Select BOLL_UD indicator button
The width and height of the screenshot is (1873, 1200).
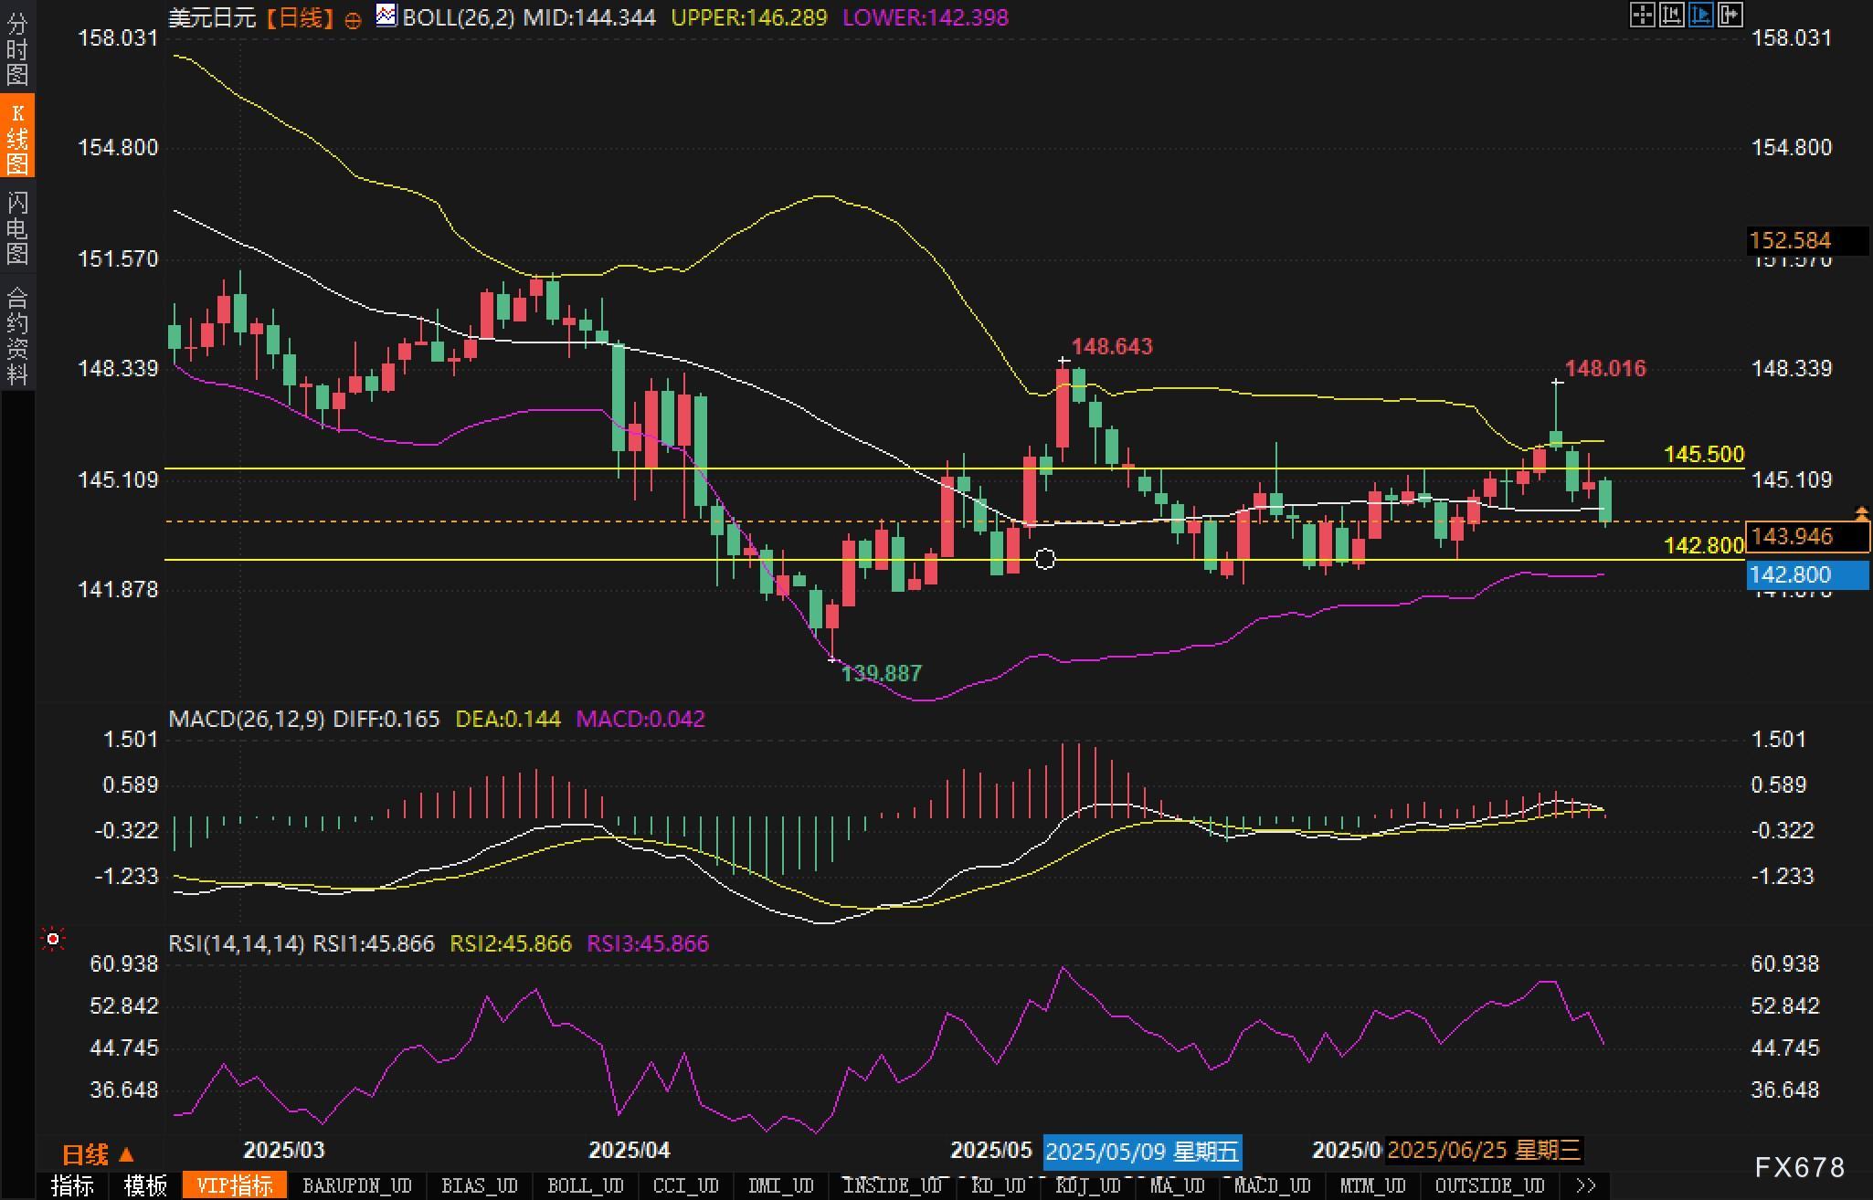585,1185
